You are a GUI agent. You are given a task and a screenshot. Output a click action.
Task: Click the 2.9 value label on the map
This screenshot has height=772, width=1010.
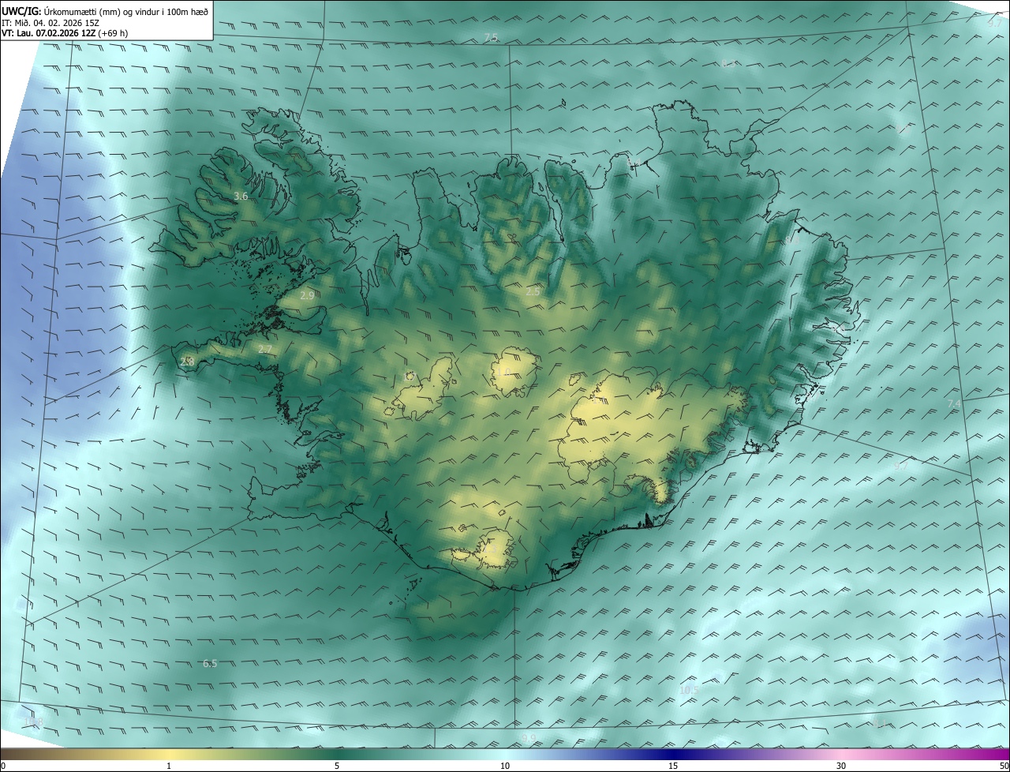click(x=308, y=295)
